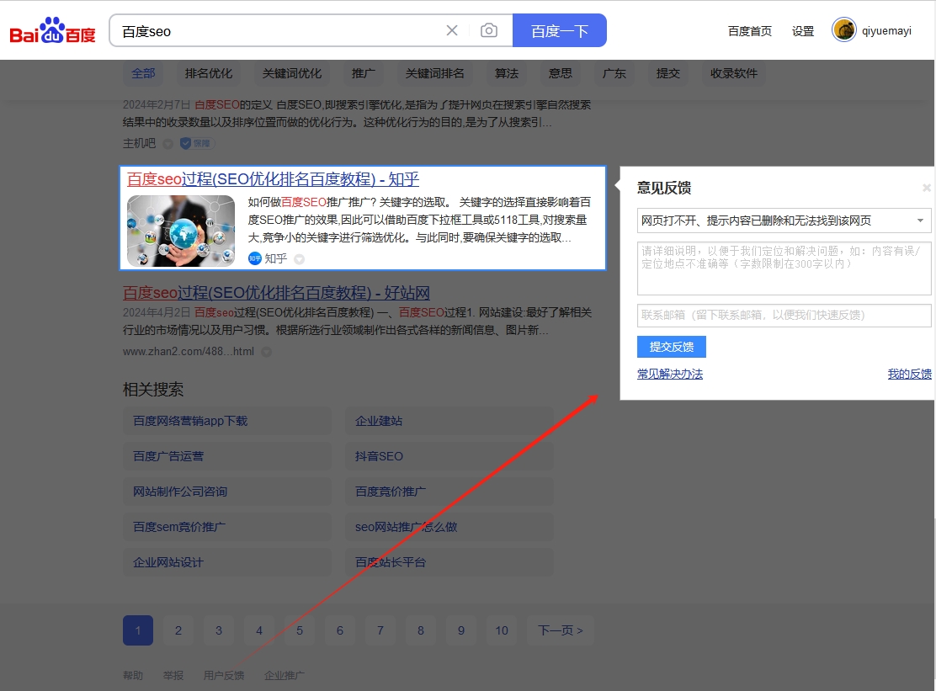Click the 主机吧 source name
The height and width of the screenshot is (691, 936).
(139, 144)
